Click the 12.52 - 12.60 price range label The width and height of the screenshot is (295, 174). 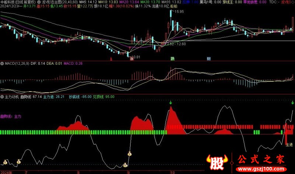pos(176,44)
